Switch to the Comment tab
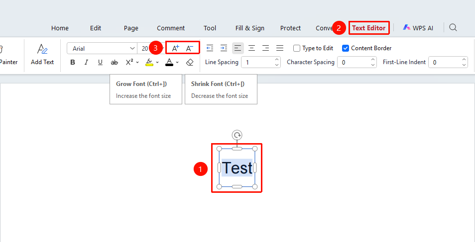Image resolution: width=475 pixels, height=242 pixels. click(x=171, y=28)
